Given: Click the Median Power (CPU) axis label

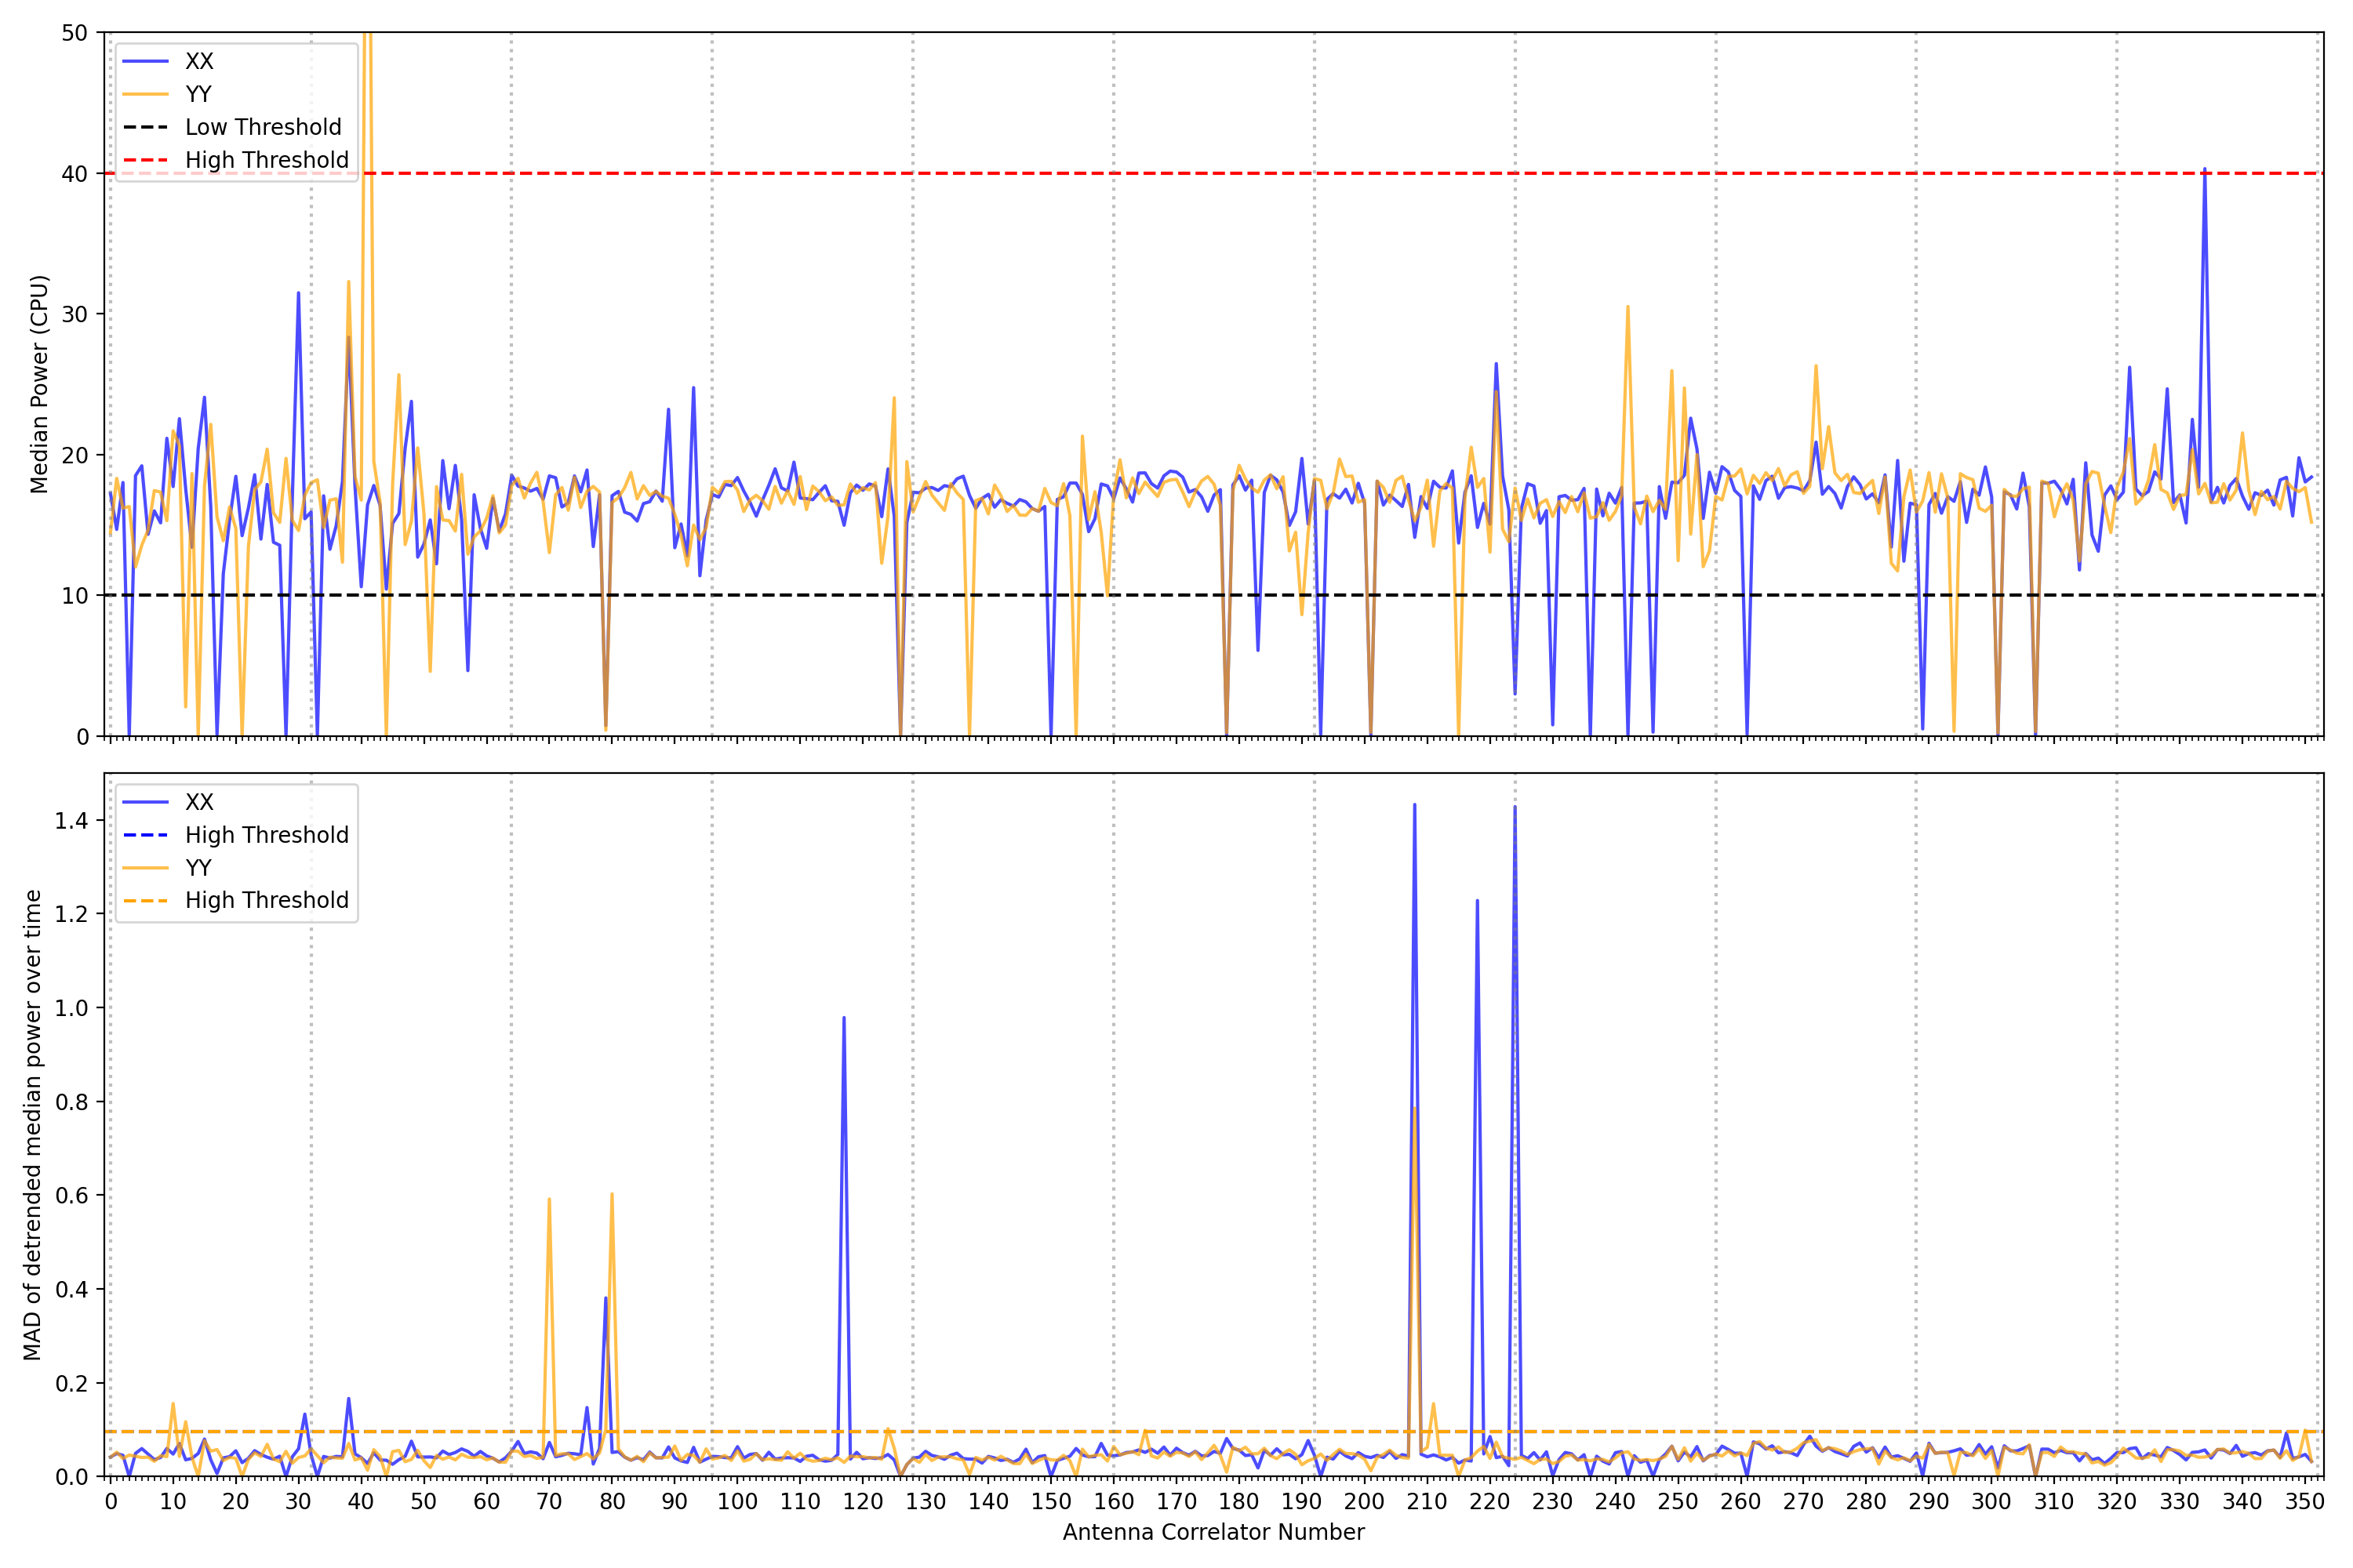Looking at the screenshot, I should 38,384.
